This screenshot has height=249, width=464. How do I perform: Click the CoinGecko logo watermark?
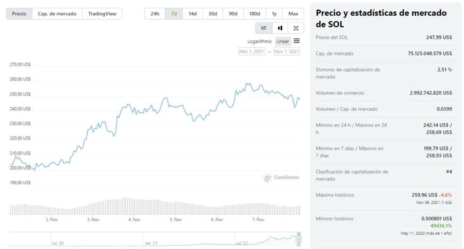click(281, 177)
